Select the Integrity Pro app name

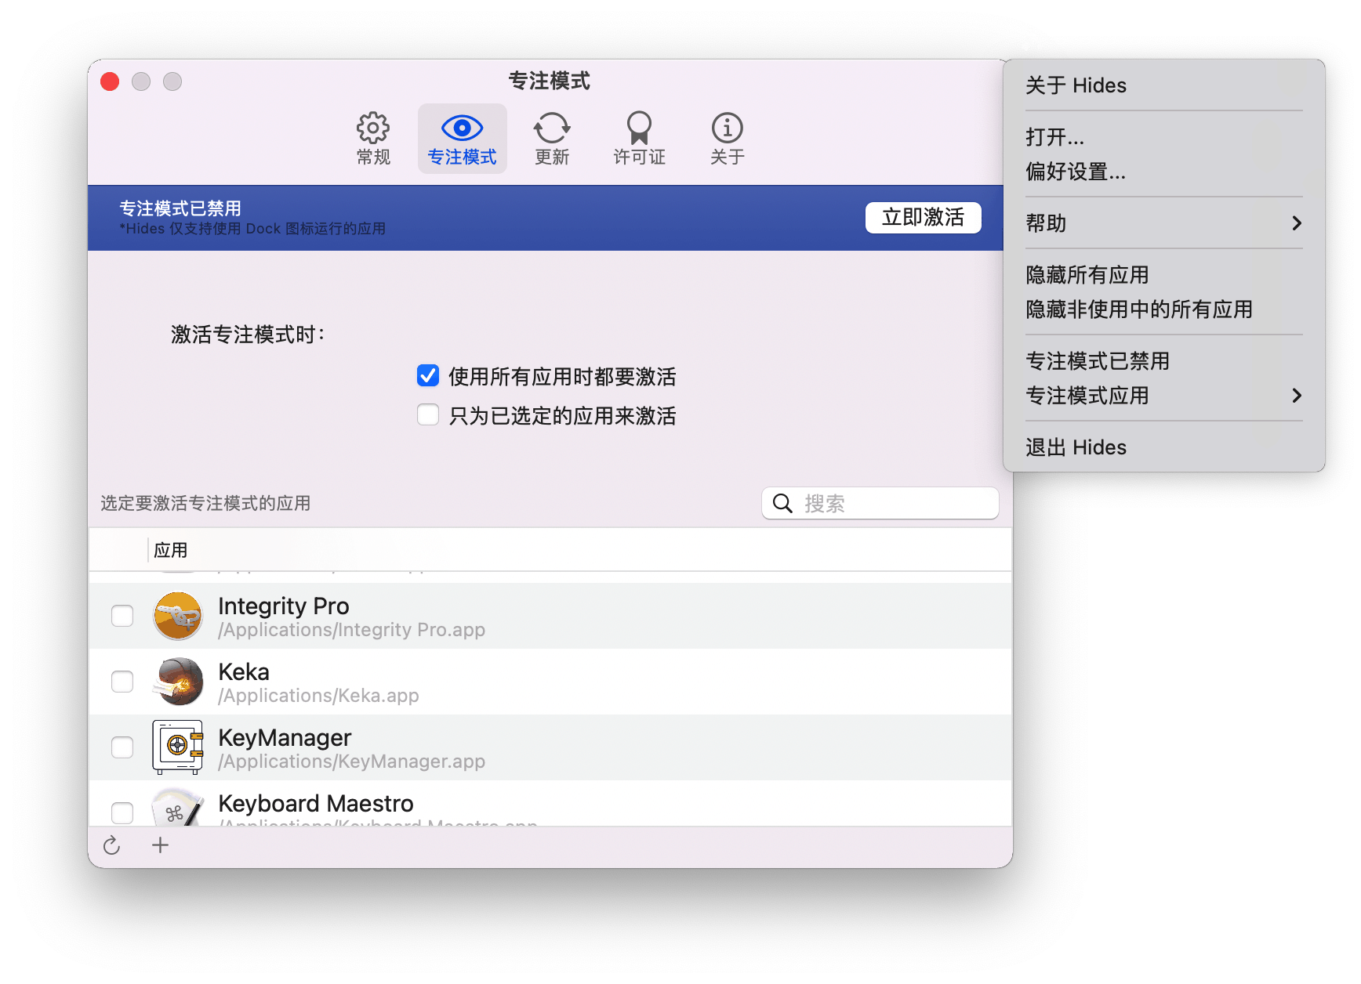point(284,606)
